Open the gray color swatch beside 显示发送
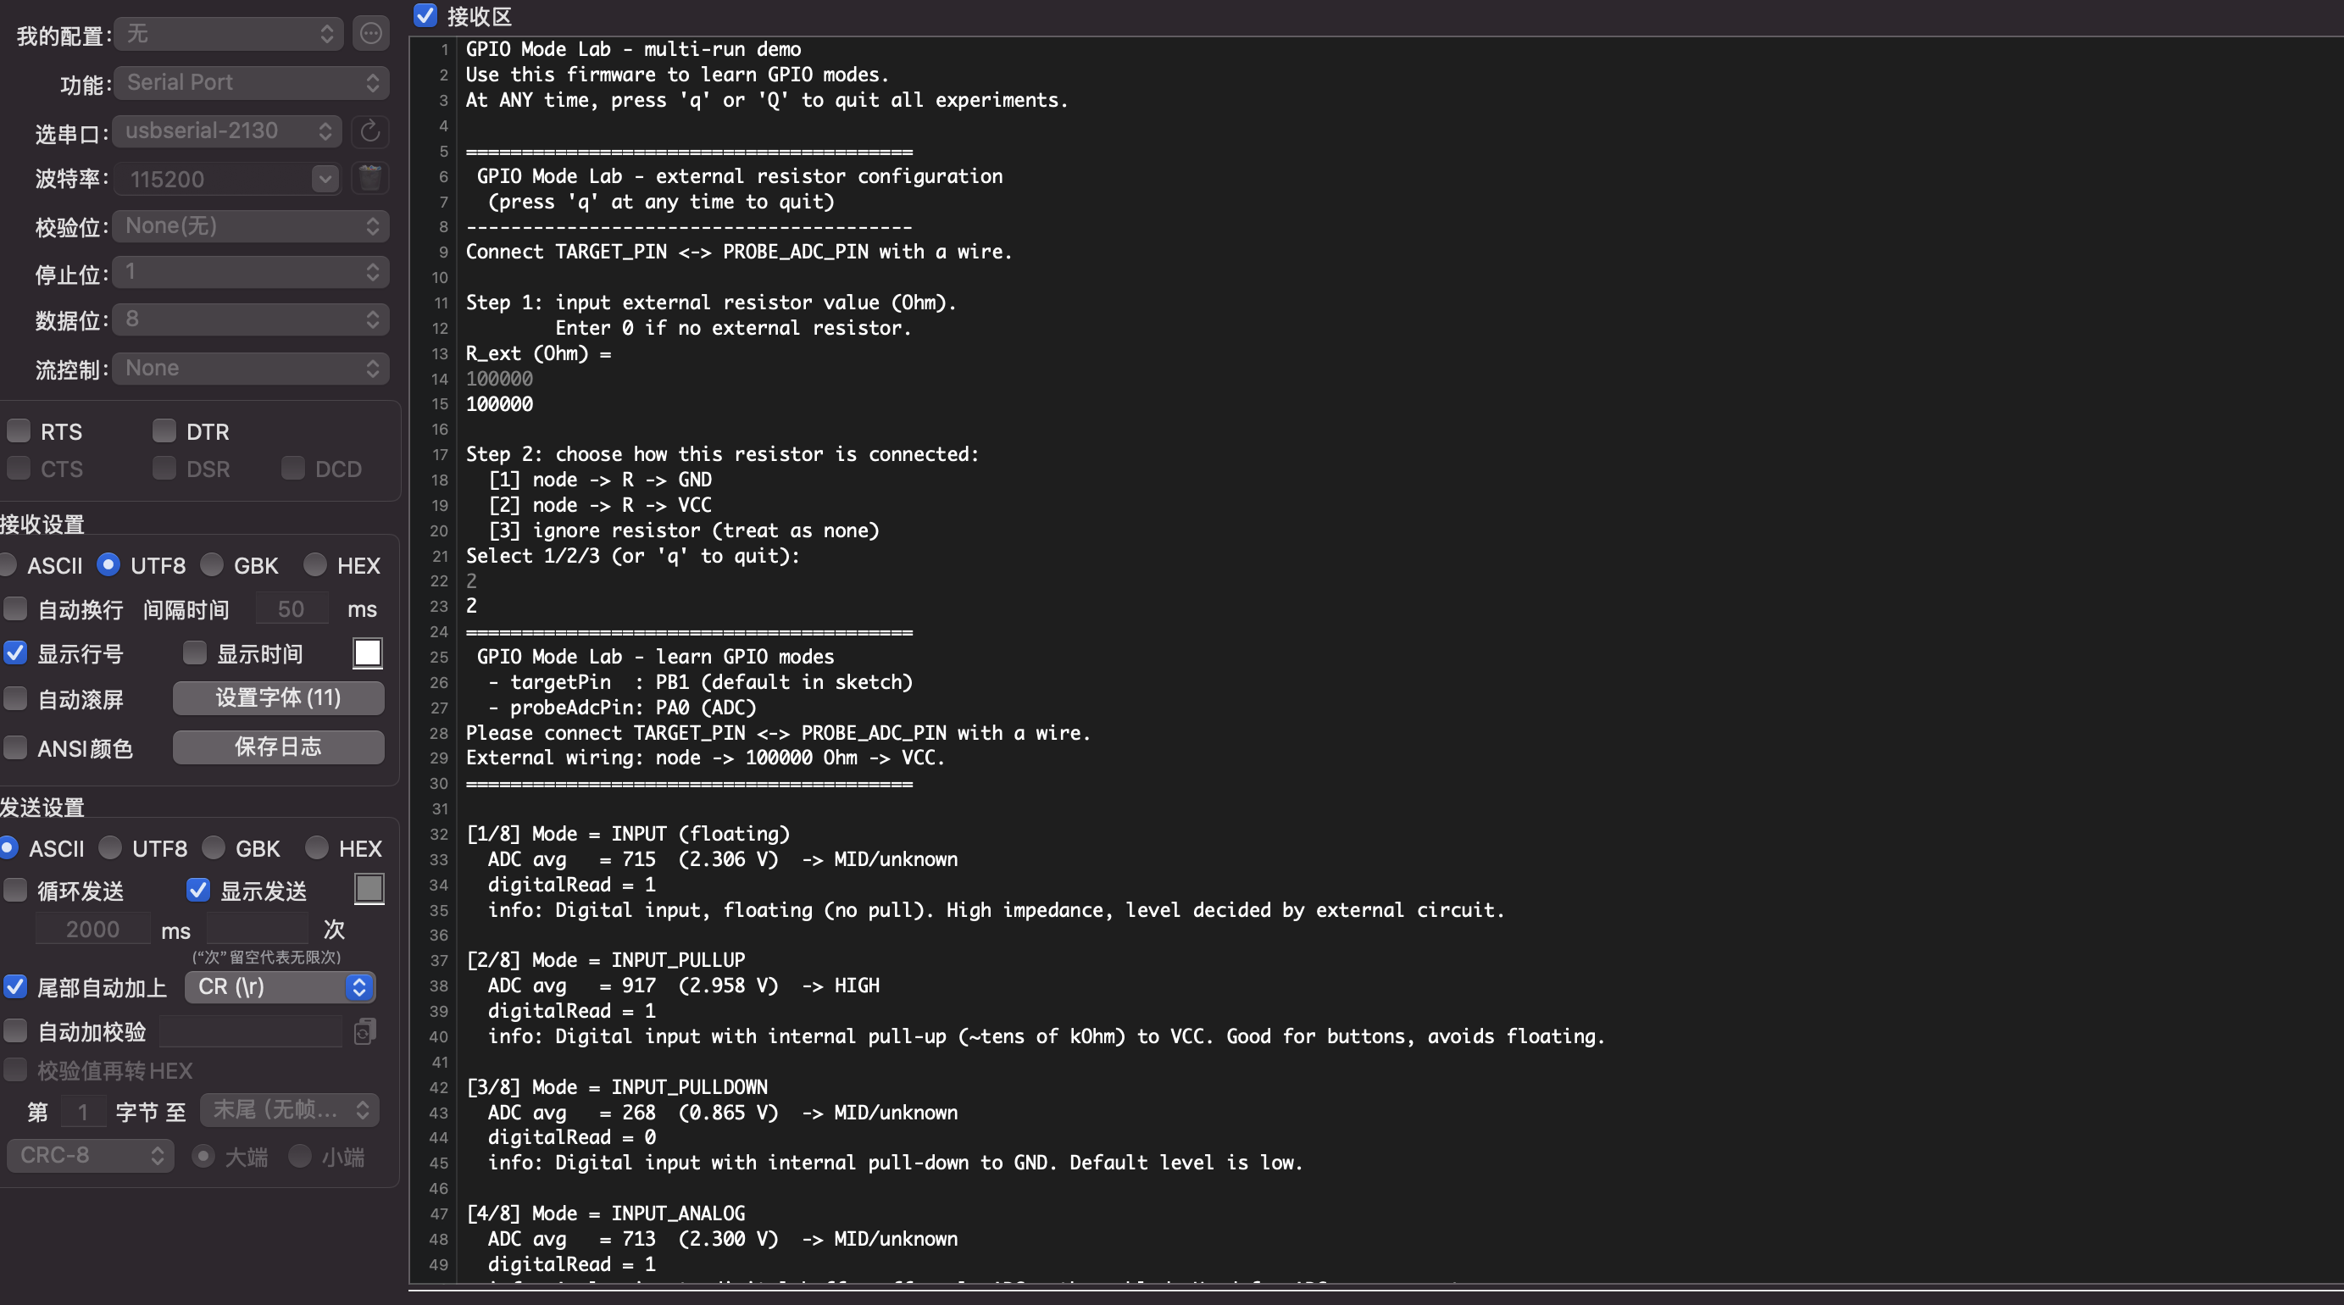Image resolution: width=2344 pixels, height=1305 pixels. coord(369,889)
